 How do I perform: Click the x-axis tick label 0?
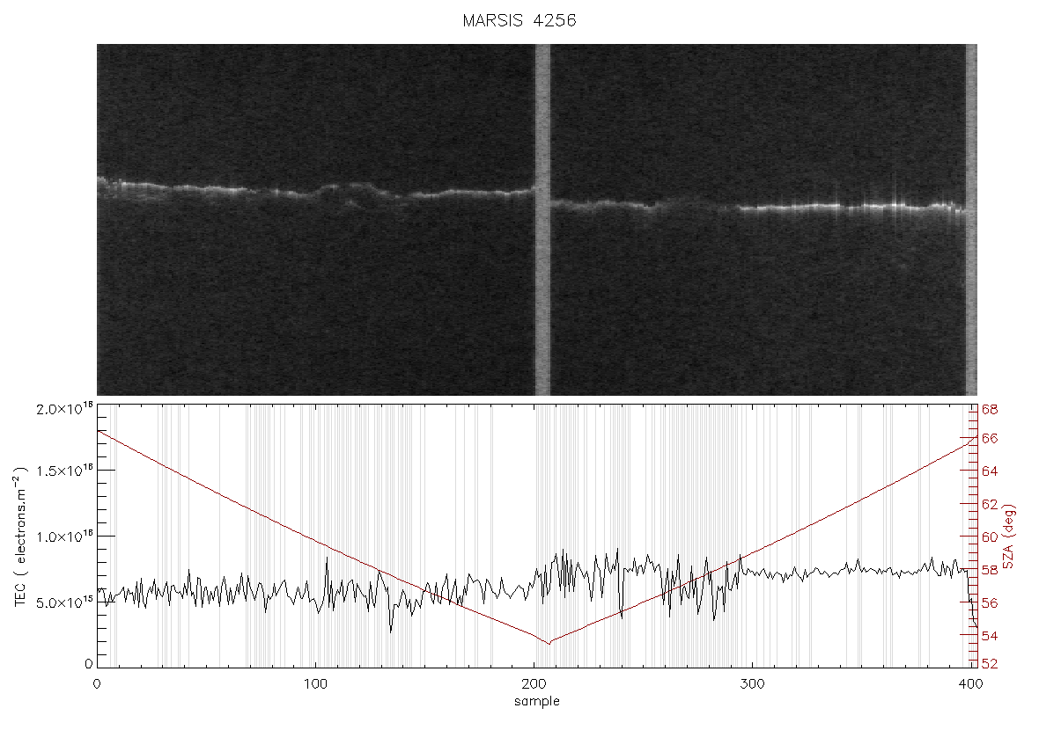98,684
